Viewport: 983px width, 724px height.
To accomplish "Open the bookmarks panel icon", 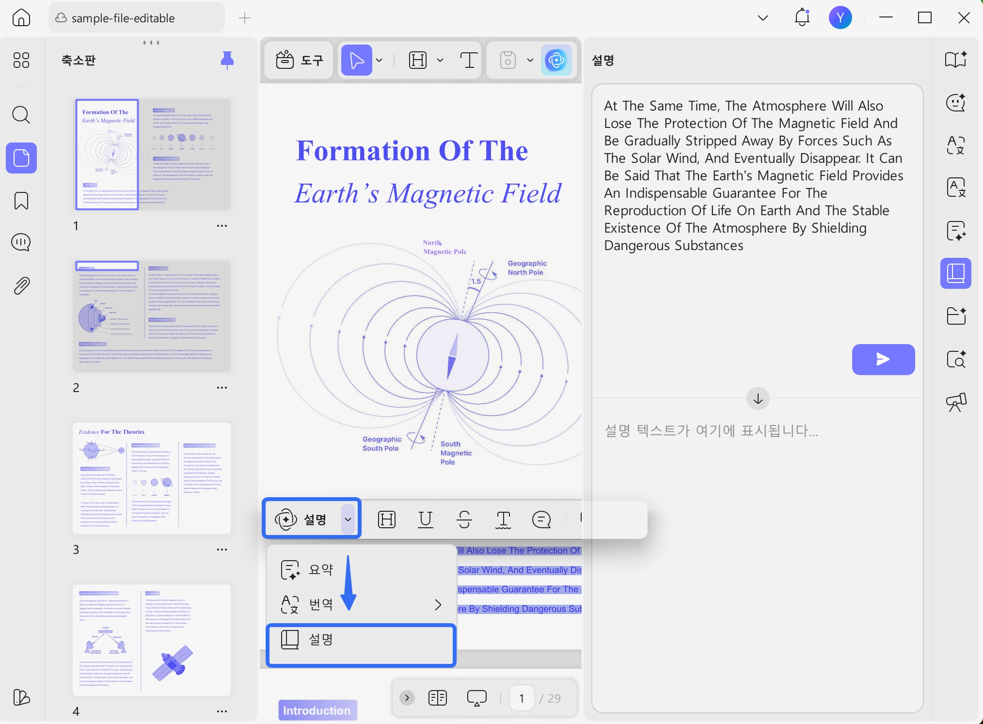I will pos(21,201).
